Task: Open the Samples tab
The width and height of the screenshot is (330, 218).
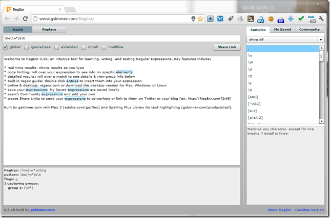Action: tap(258, 30)
